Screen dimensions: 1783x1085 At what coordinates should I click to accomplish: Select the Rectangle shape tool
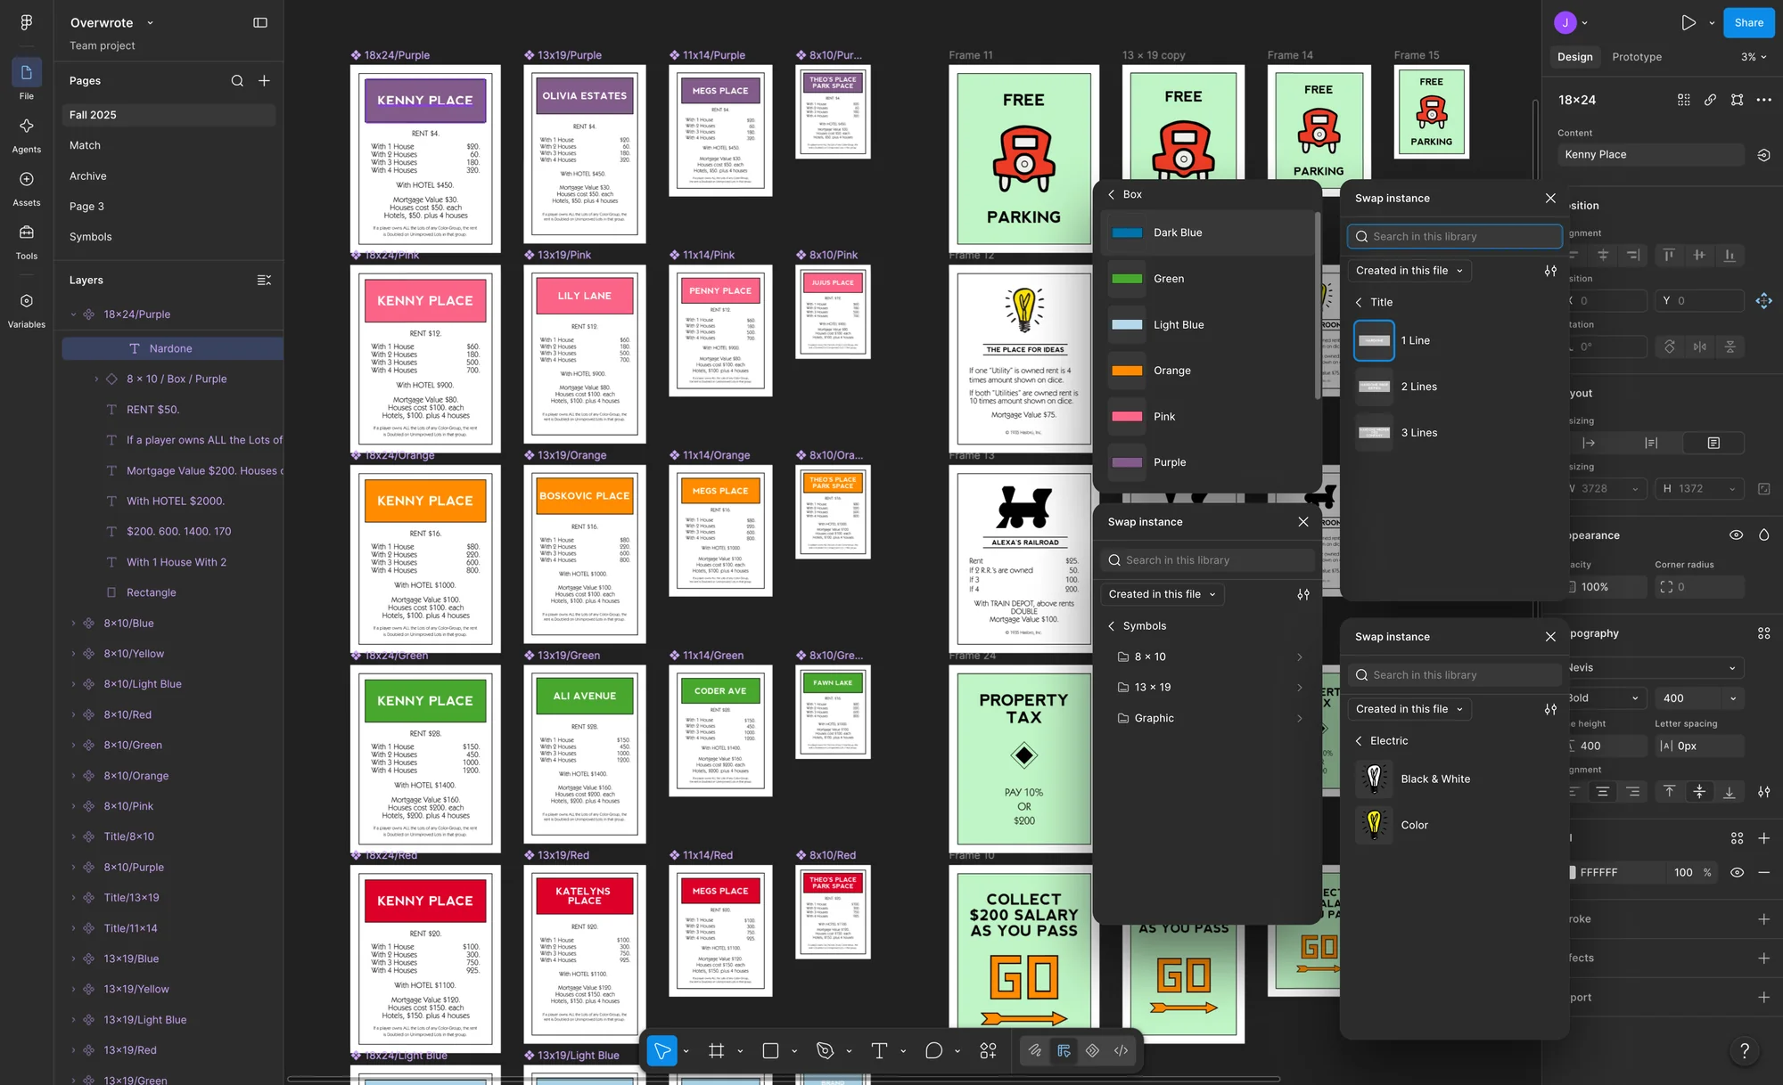click(x=771, y=1051)
